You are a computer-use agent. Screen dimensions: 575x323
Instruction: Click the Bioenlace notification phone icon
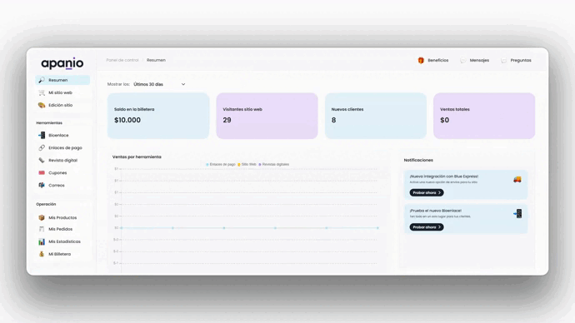(517, 213)
